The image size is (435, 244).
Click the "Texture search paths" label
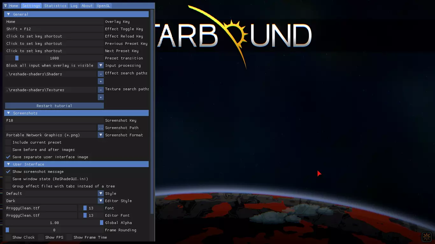(x=127, y=89)
